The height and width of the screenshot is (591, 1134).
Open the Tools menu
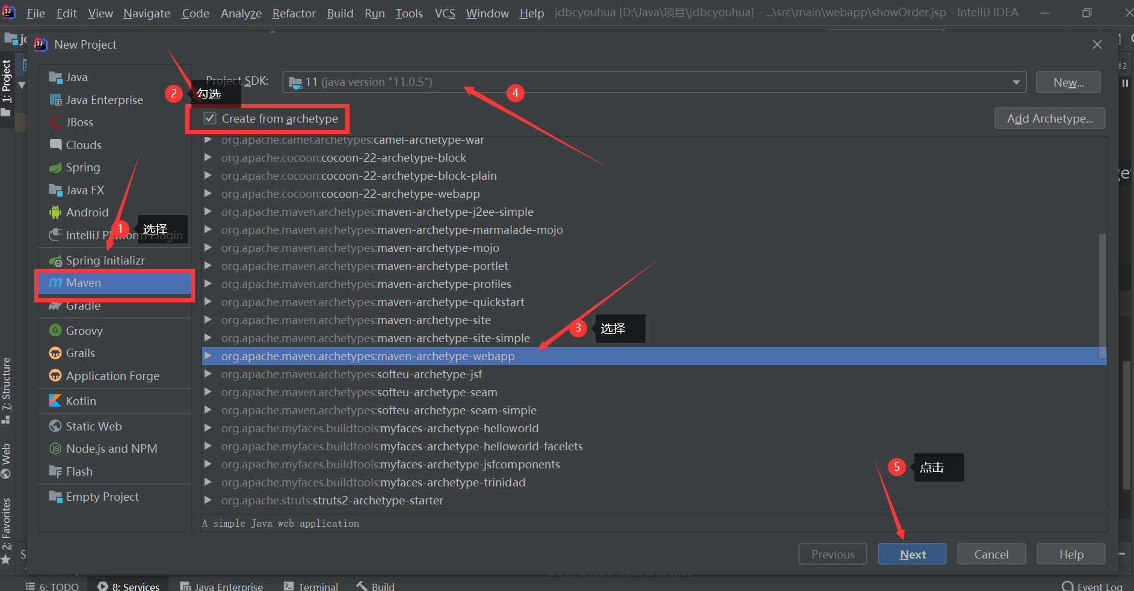tap(409, 13)
